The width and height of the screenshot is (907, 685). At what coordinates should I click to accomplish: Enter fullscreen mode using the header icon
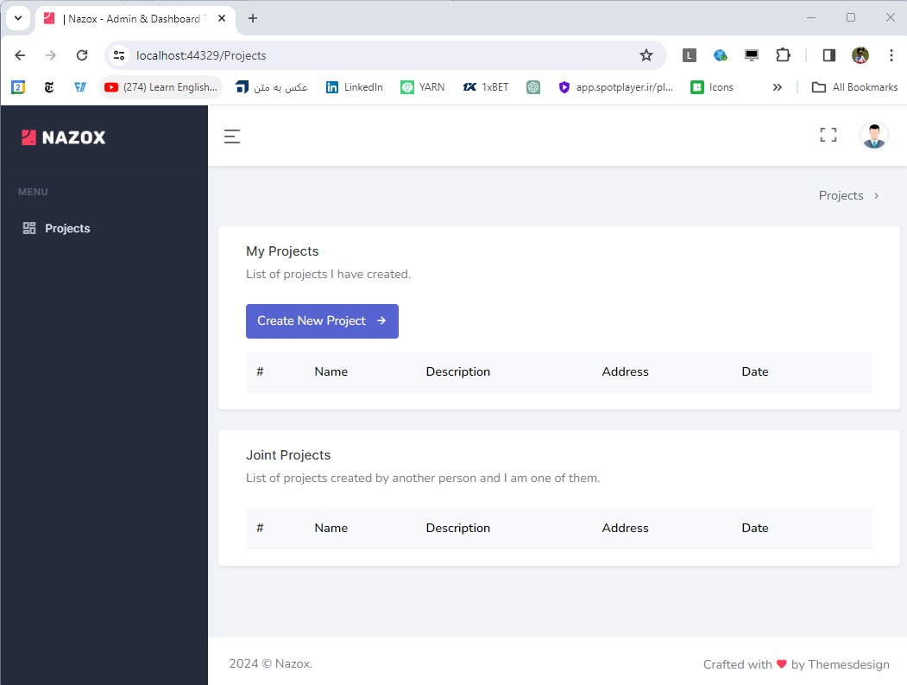pyautogui.click(x=828, y=135)
